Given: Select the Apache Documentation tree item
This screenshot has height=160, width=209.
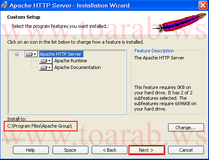Looking at the screenshot, I should coord(78,67).
